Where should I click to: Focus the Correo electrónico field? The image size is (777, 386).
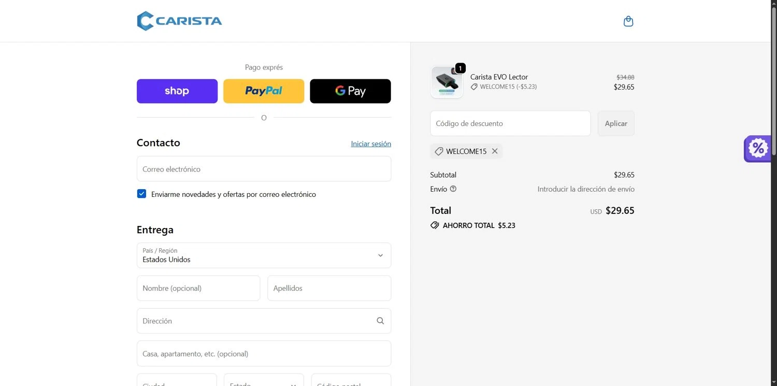point(264,169)
